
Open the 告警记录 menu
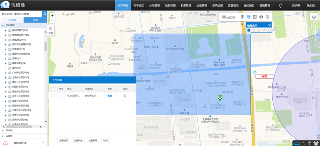[x=233, y=6]
